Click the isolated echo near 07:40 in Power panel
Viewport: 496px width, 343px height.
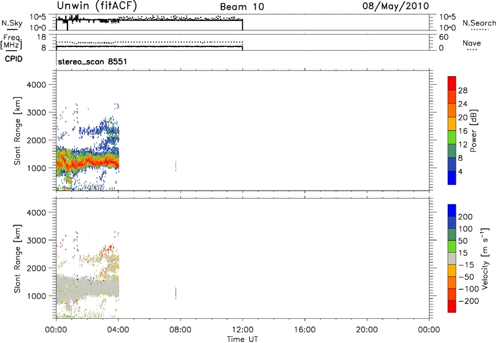coord(175,165)
